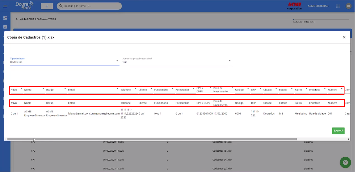Open the apps grid icon
Image resolution: width=355 pixels, height=172 pixels.
(x=338, y=6)
